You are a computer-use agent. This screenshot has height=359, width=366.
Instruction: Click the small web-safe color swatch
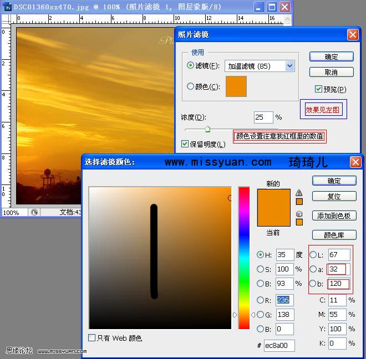point(299,222)
